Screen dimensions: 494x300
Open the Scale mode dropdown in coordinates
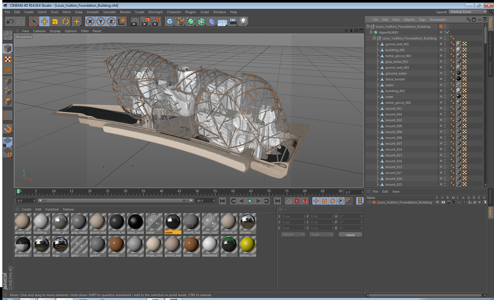(x=322, y=235)
